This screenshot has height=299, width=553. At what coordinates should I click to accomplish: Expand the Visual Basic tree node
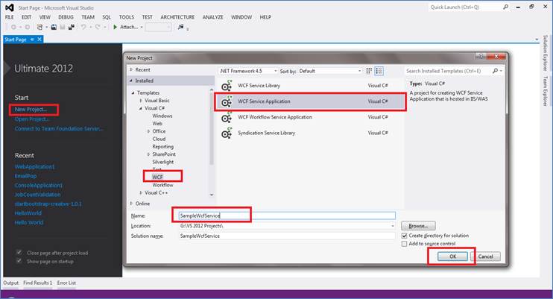(141, 100)
